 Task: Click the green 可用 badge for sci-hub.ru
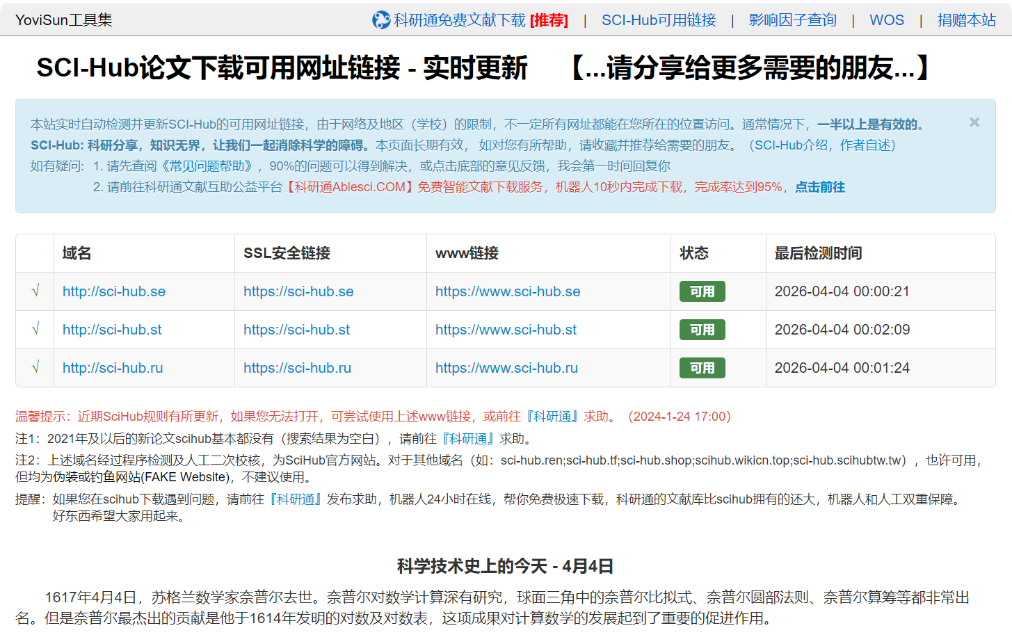pos(701,368)
